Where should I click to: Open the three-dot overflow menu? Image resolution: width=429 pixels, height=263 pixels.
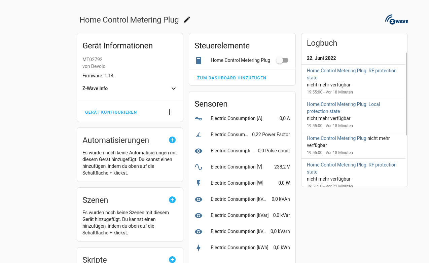(169, 112)
